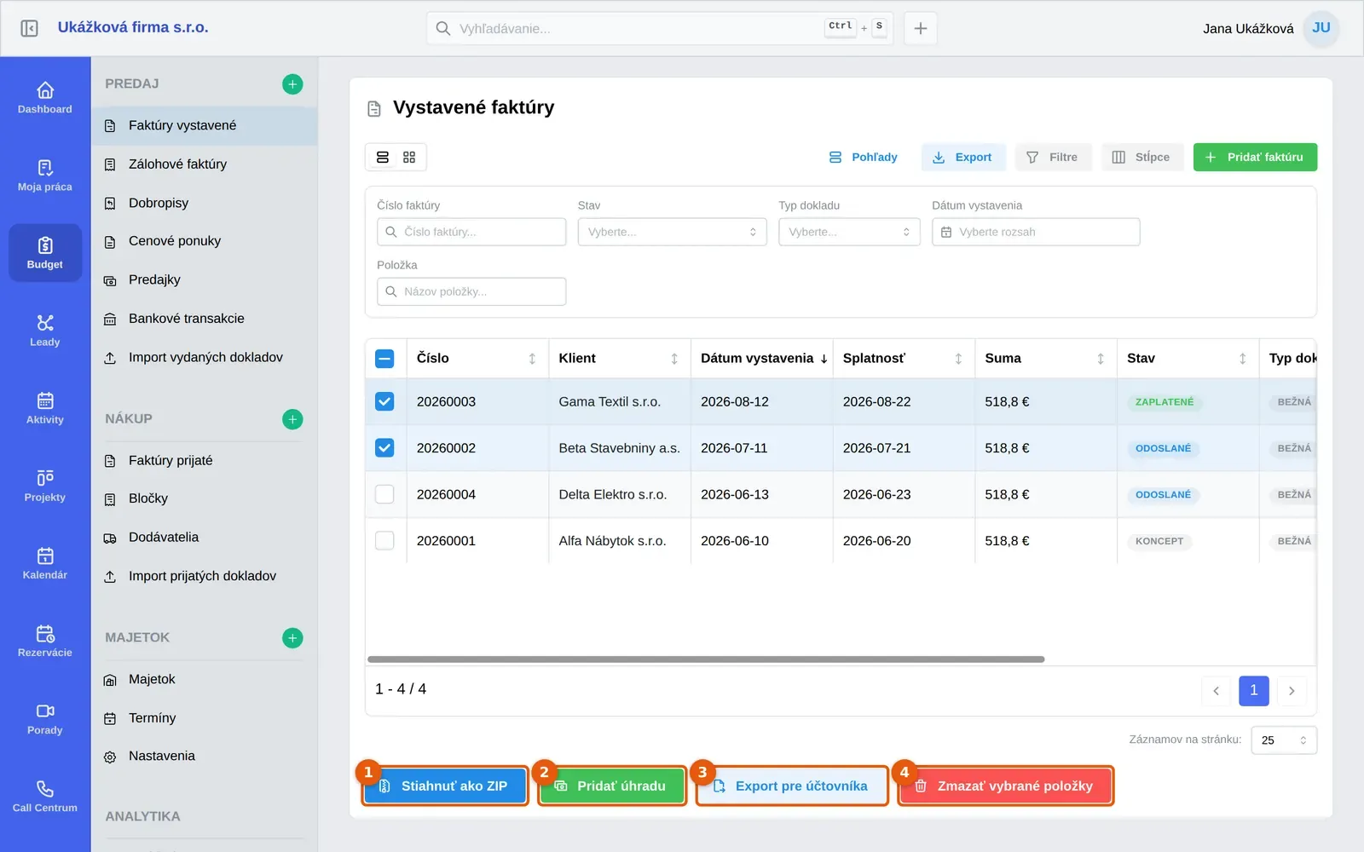This screenshot has width=1364, height=852.
Task: Open Projekty module
Action: tap(45, 486)
